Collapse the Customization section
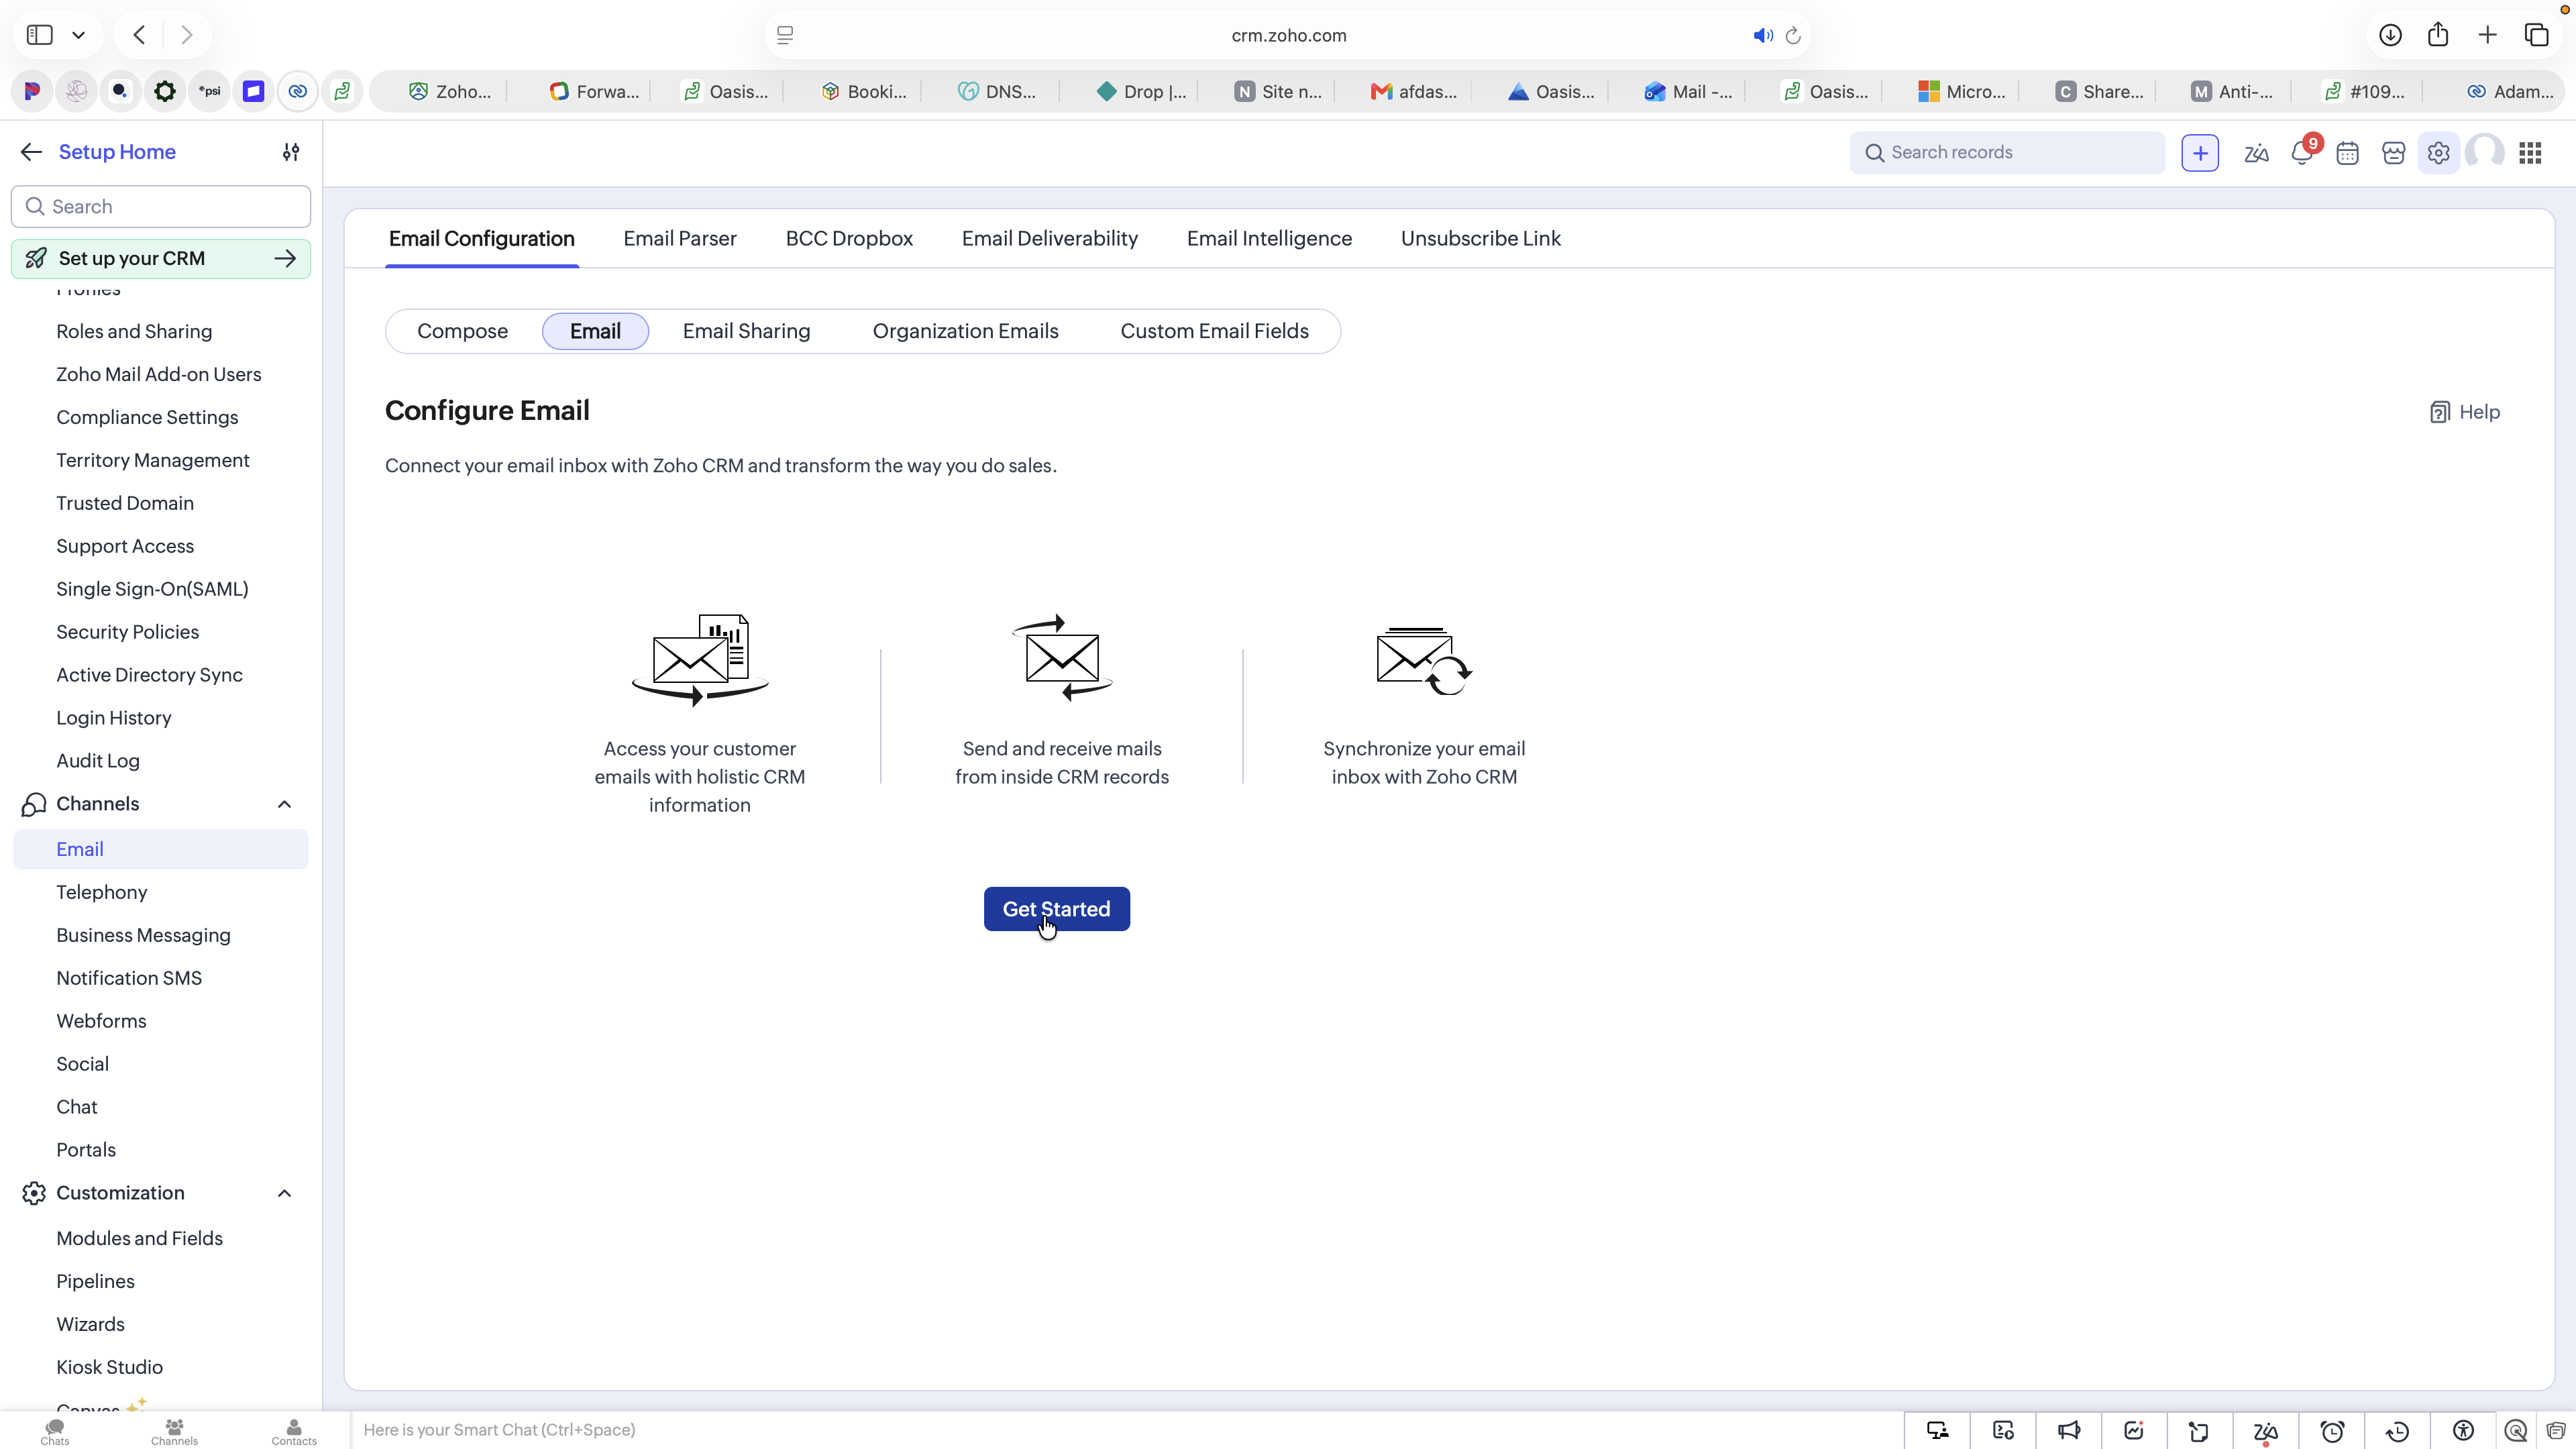The width and height of the screenshot is (2576, 1449). pos(284,1193)
